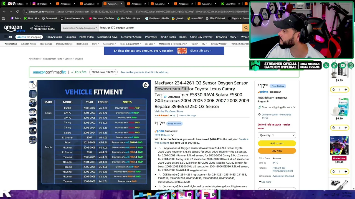
Task: Open the Car Care submenu dropdown
Action: click(150, 44)
